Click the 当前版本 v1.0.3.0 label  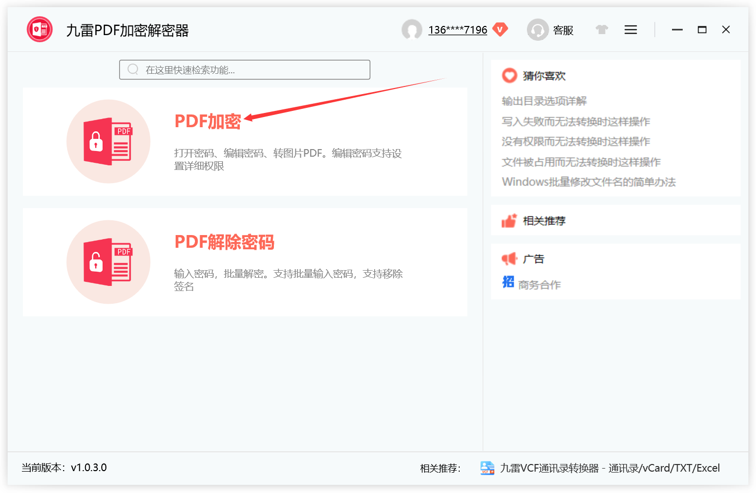[64, 468]
